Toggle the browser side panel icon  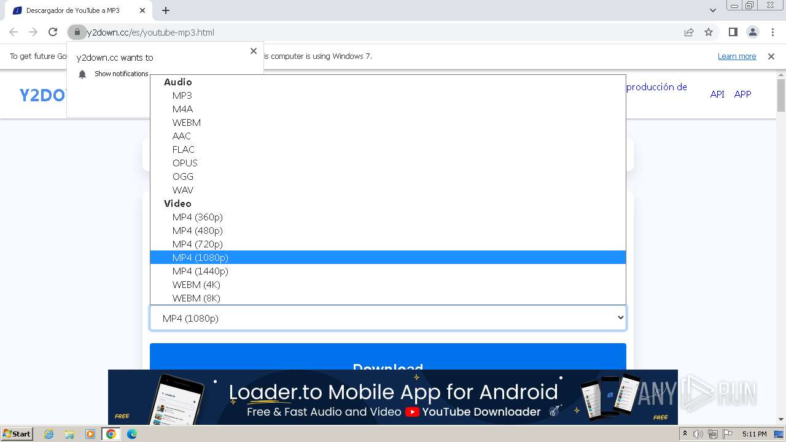pyautogui.click(x=733, y=33)
